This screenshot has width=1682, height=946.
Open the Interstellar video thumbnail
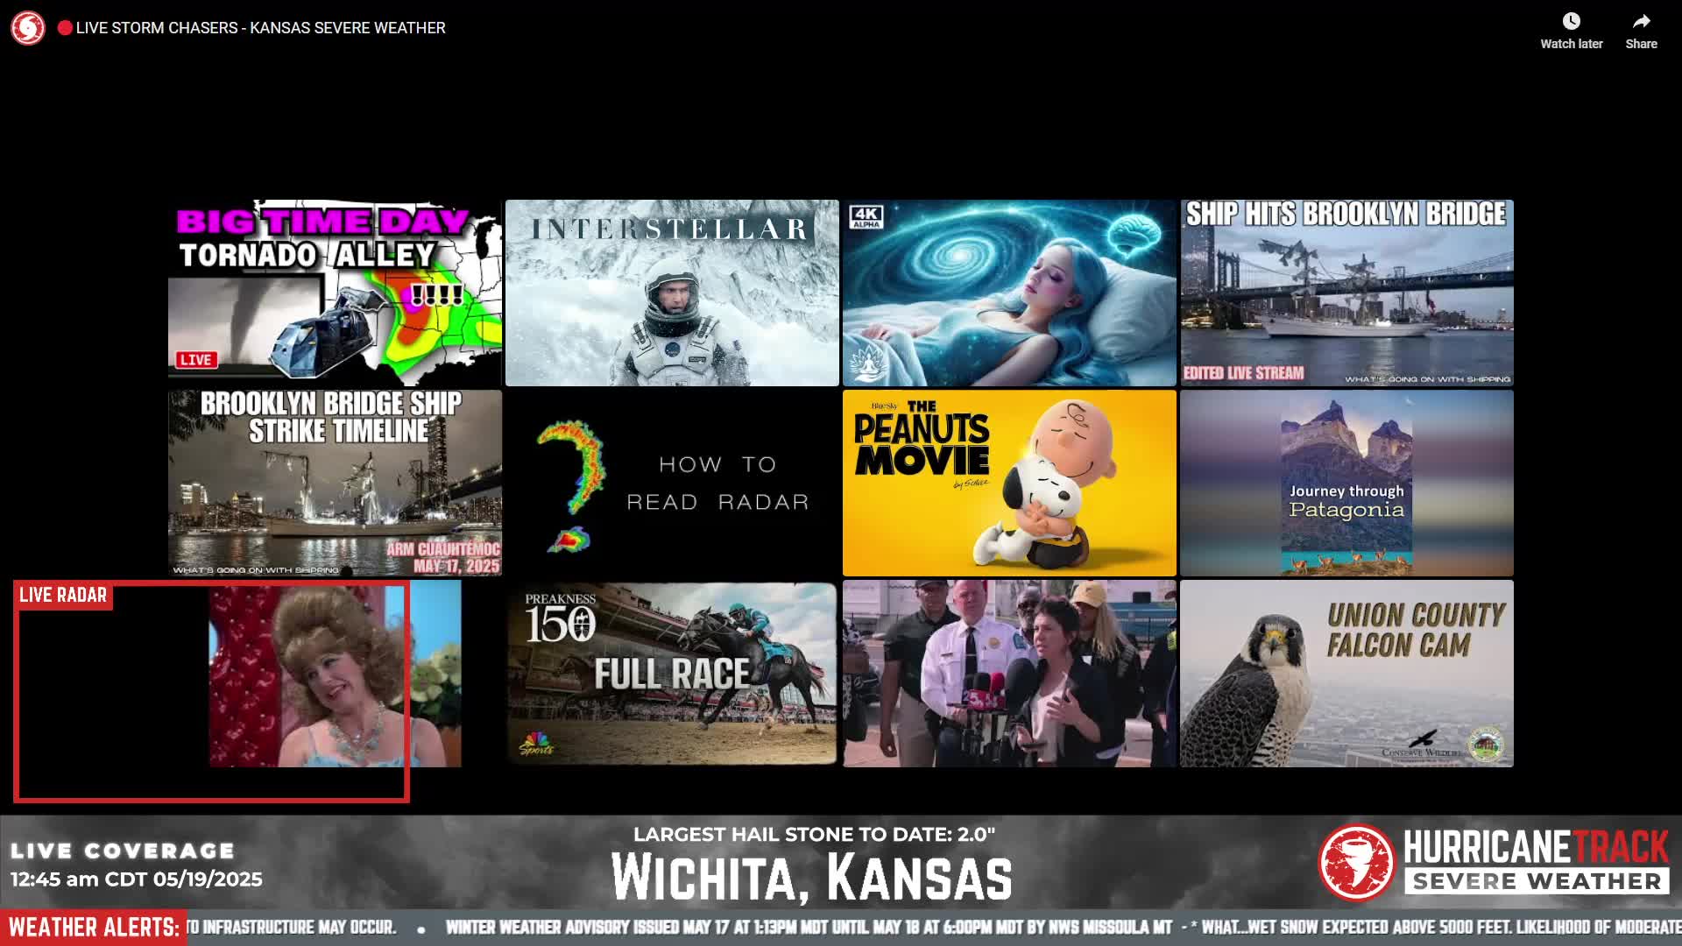click(672, 293)
